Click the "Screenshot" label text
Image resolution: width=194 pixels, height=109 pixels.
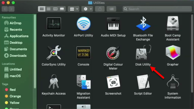point(113,93)
